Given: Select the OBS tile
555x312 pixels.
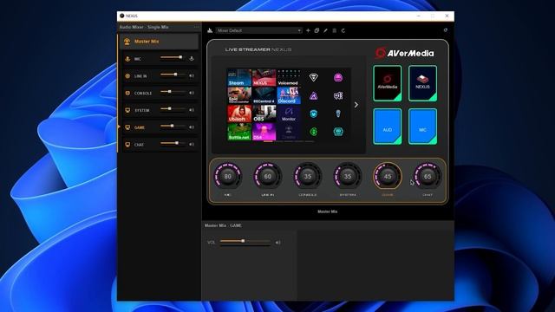Looking at the screenshot, I should (x=264, y=114).
